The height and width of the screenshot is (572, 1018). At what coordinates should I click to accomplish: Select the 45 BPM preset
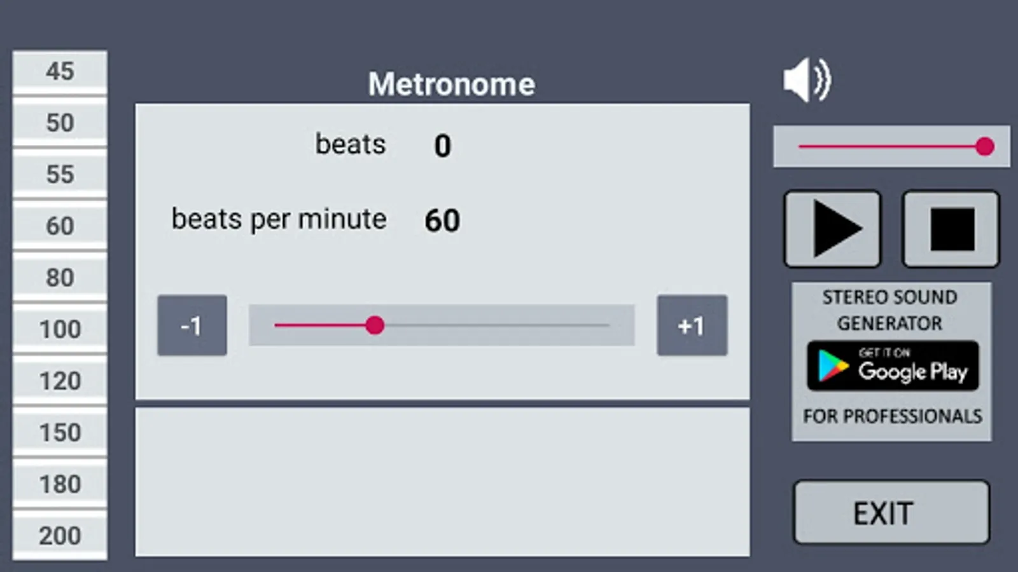[60, 71]
